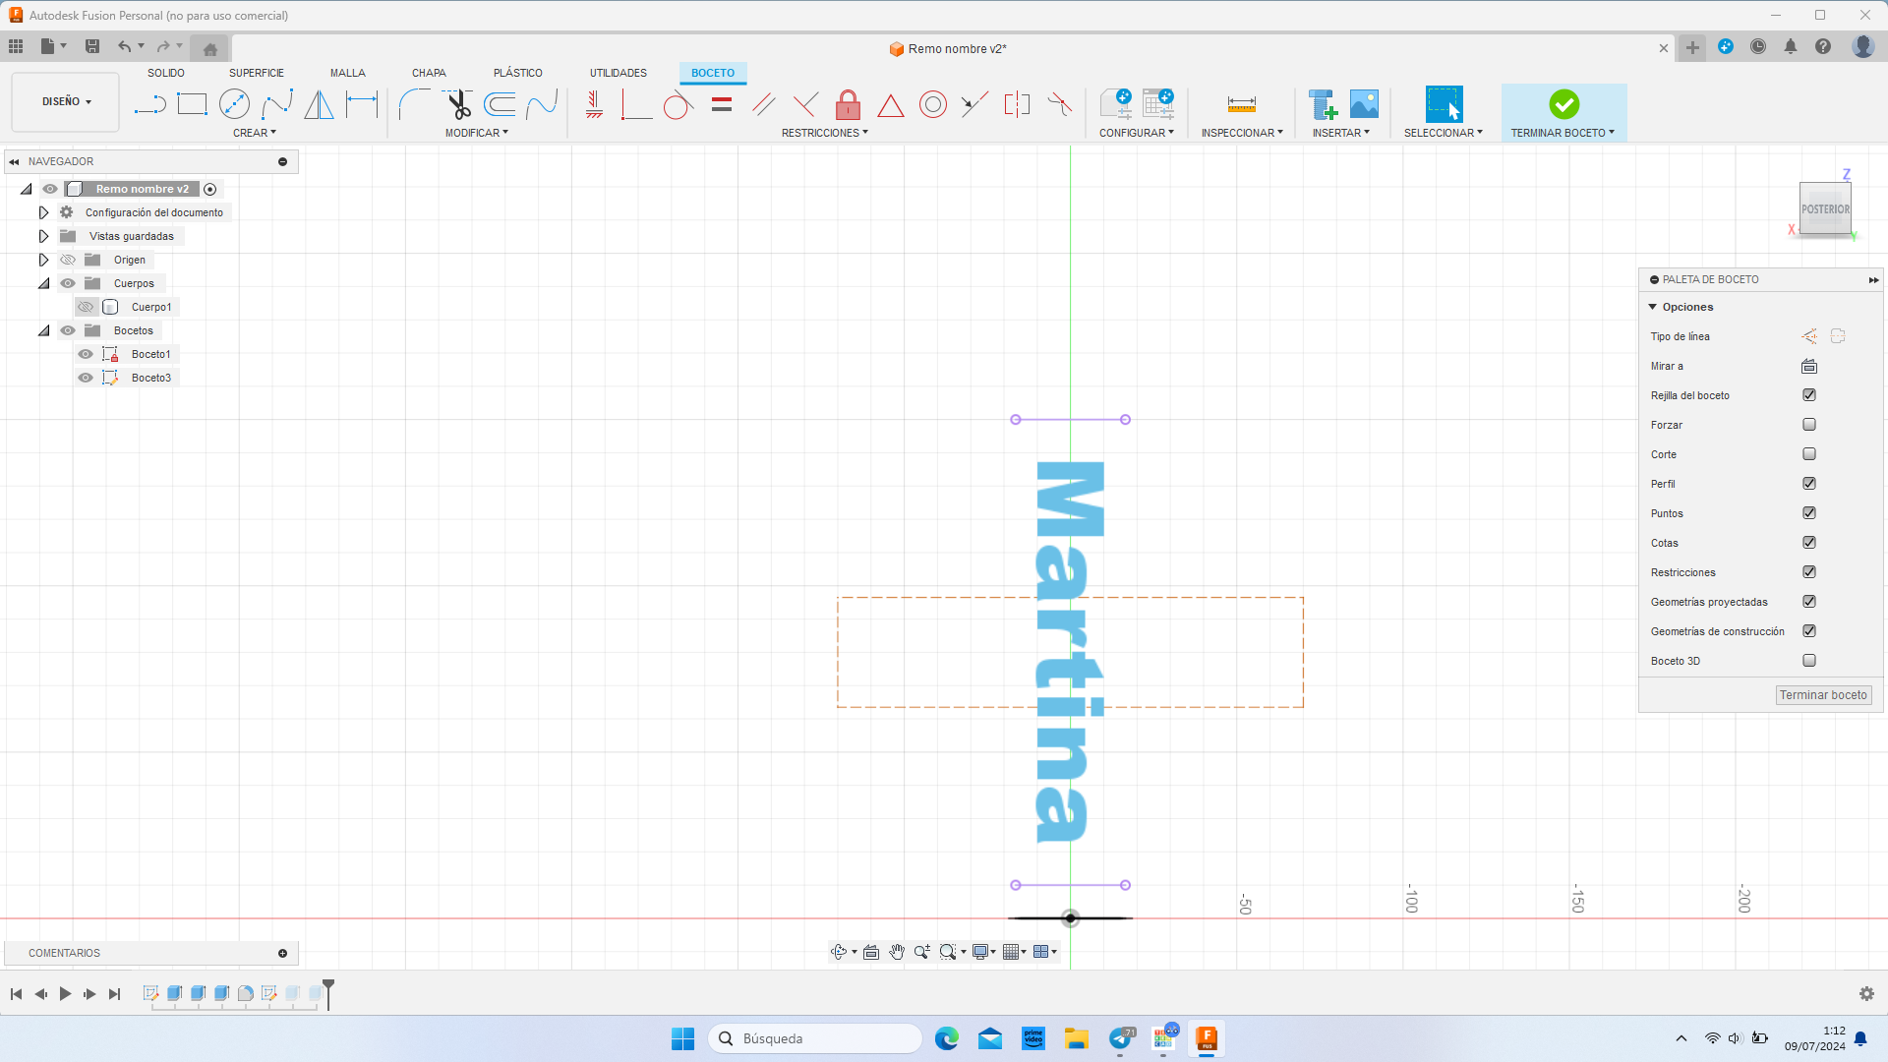Select the Fillet tool
Screen dimensions: 1888x1062
coord(414,104)
